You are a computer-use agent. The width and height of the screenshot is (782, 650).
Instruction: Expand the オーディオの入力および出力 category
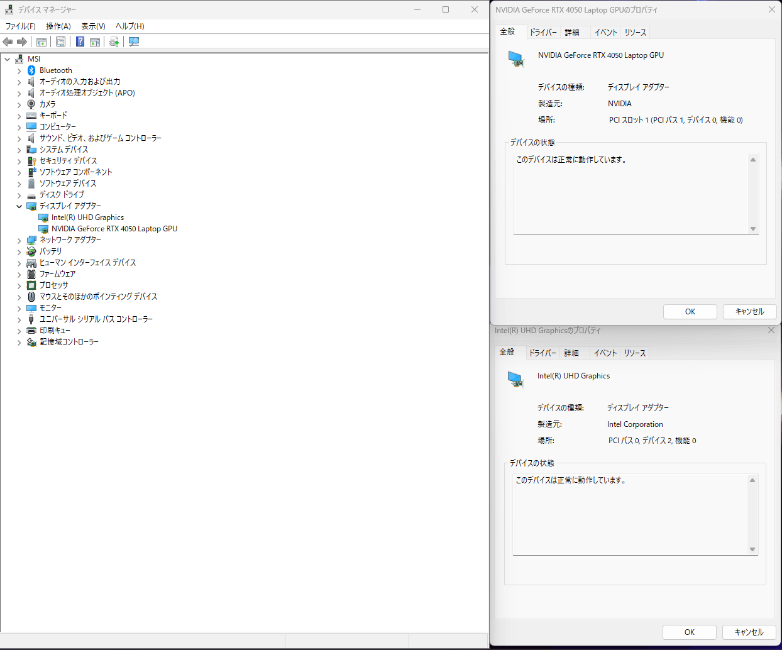pyautogui.click(x=19, y=82)
